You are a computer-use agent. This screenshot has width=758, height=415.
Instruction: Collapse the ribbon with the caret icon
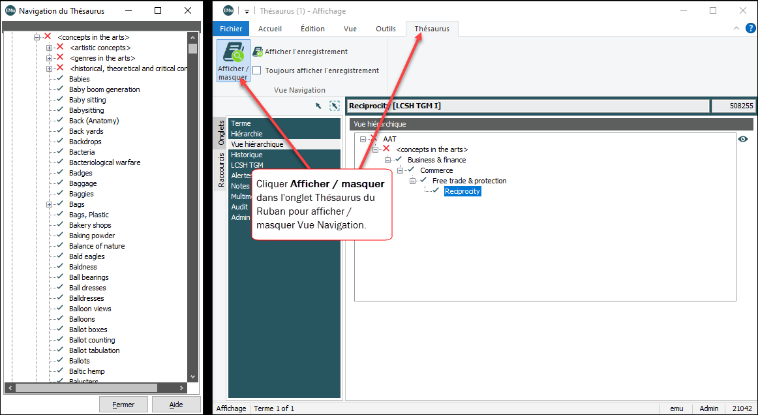click(x=736, y=28)
